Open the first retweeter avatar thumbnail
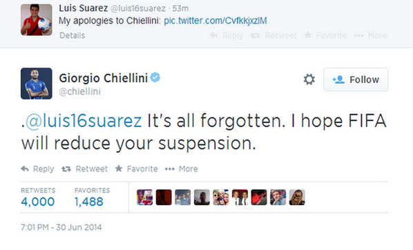Viewport: 413px width, 250px height. click(x=144, y=198)
